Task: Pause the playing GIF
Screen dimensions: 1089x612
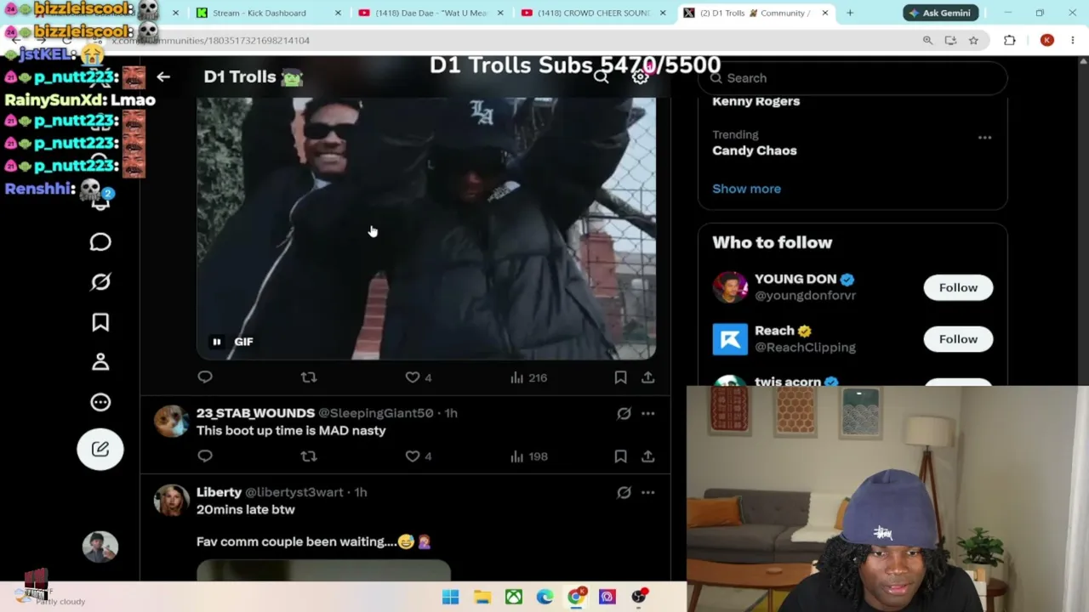Action: (217, 342)
